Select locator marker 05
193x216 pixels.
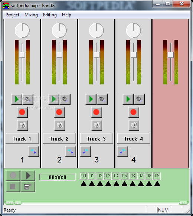124,176
